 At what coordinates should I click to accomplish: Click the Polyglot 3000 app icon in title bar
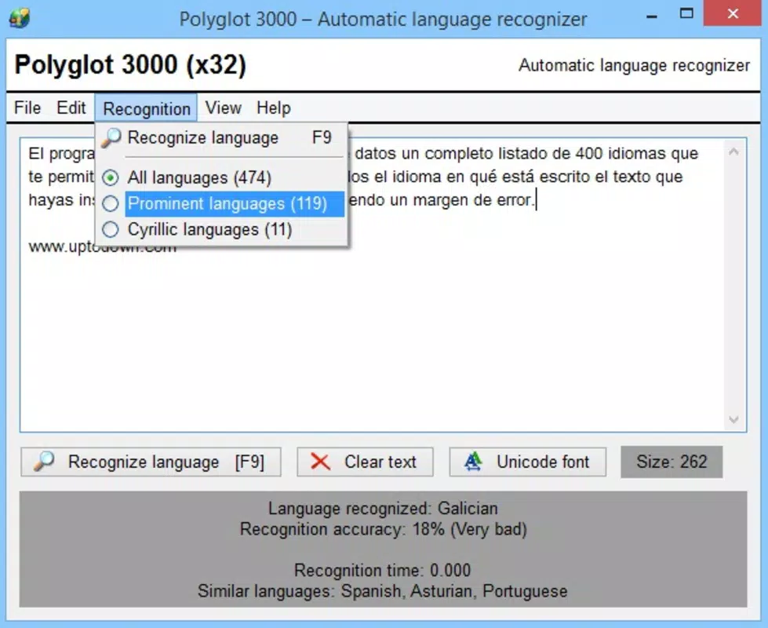[x=20, y=19]
